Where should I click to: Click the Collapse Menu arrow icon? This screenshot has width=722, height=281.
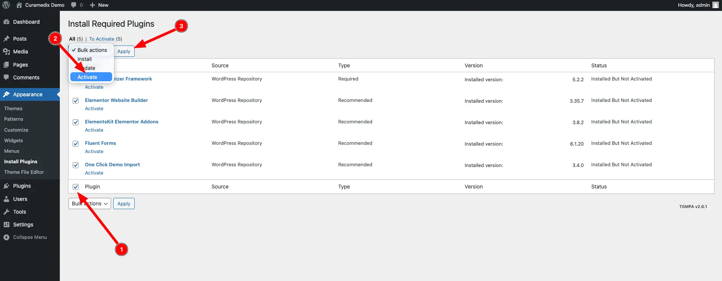[x=6, y=237]
